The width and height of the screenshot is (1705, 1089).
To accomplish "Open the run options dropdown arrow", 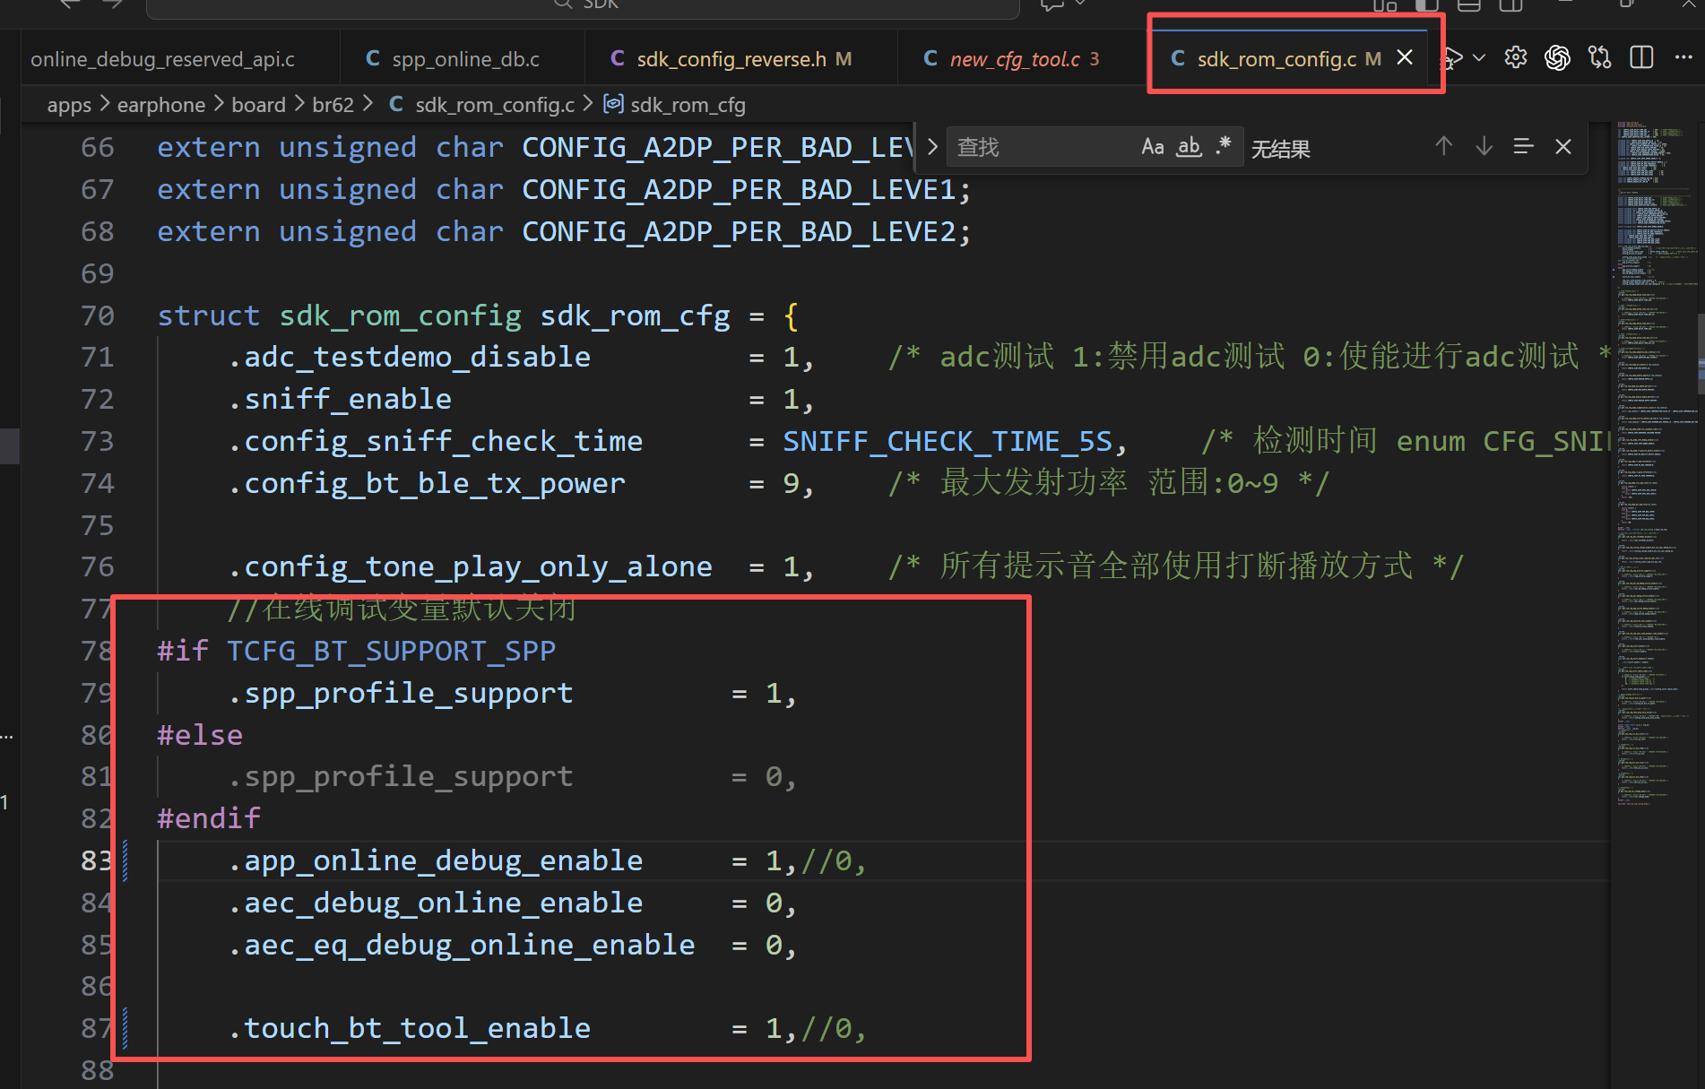I will pos(1479,58).
